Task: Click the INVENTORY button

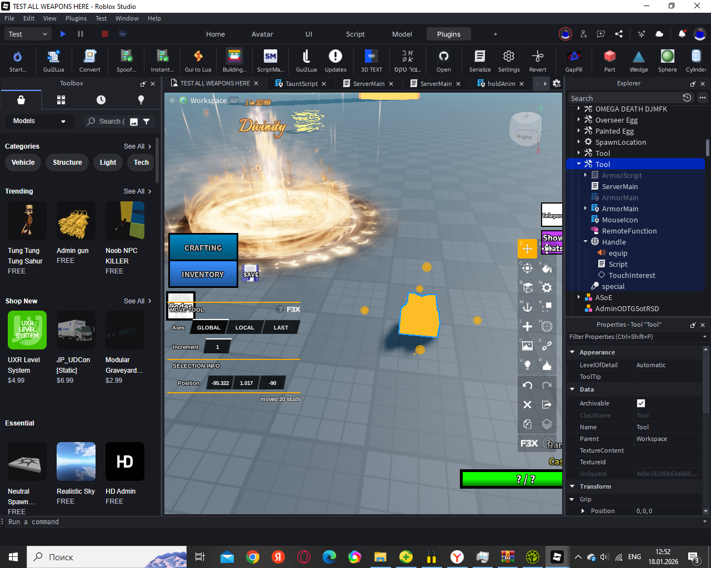Action: pyautogui.click(x=203, y=275)
